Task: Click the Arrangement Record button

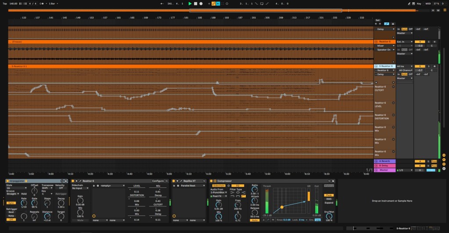Action: [201, 4]
